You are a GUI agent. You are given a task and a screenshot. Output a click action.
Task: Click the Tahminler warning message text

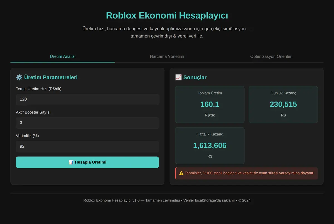(249, 173)
